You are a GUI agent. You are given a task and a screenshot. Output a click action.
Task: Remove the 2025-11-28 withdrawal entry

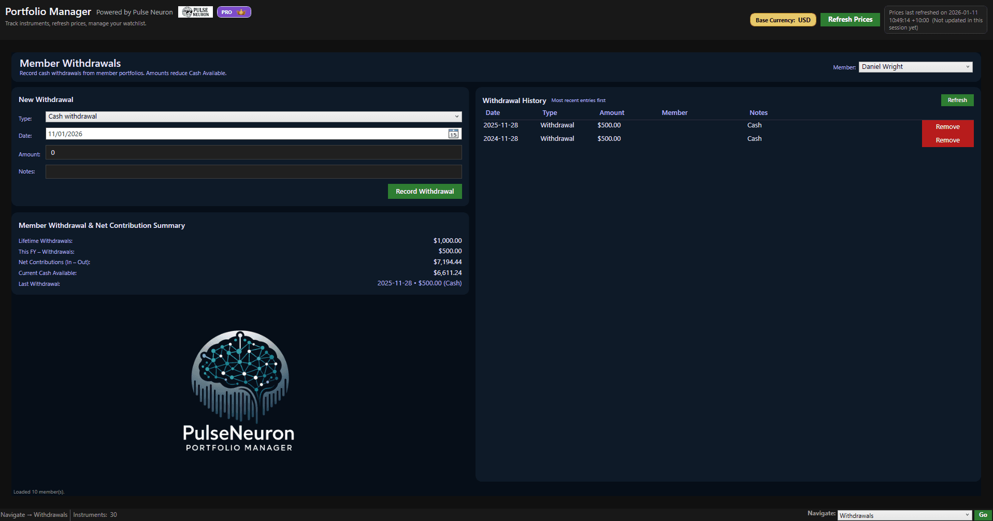click(x=947, y=127)
